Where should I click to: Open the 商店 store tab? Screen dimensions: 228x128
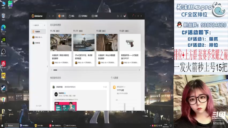pos(72,16)
